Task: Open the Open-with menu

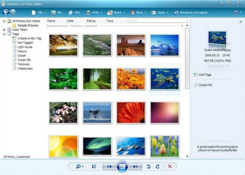Action: (x=160, y=13)
